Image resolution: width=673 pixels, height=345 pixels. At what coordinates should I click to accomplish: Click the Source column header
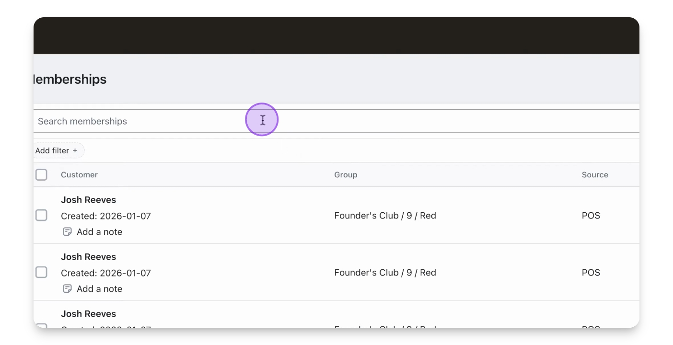(x=595, y=175)
